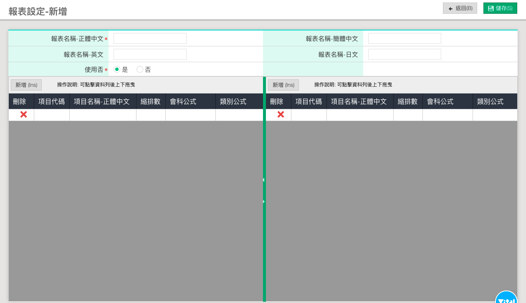Click the 儲存(S) save button
The image size is (526, 303).
[500, 8]
